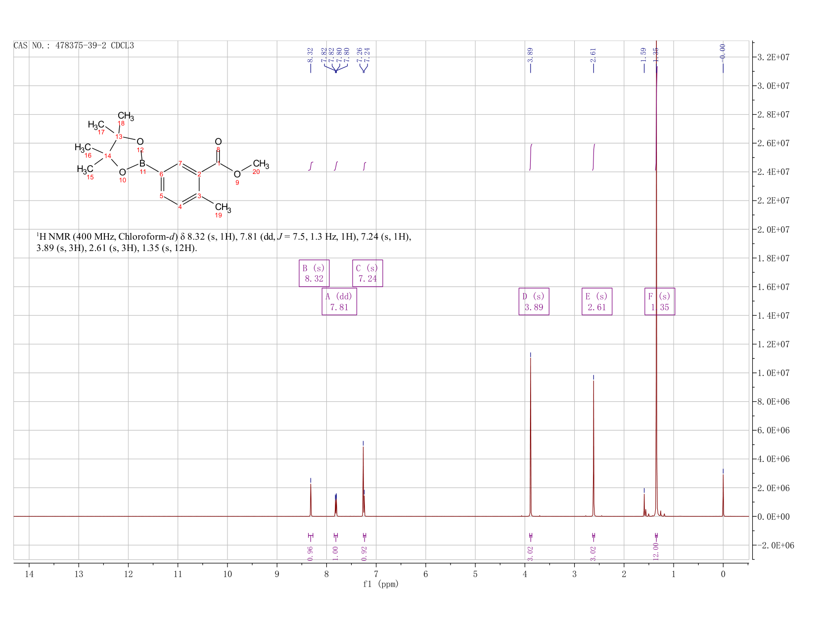Click the integral value 3.02 under 2.61 peak

click(x=593, y=553)
